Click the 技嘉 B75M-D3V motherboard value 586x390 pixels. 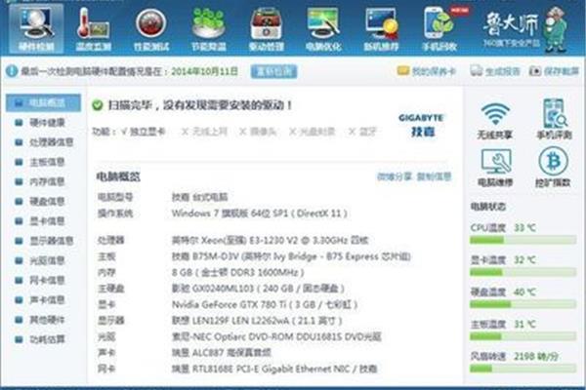291,256
